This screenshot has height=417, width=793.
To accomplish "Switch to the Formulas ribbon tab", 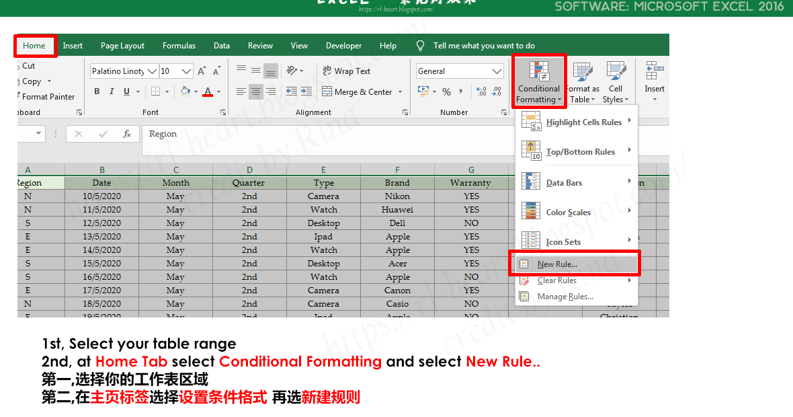I will tap(179, 46).
